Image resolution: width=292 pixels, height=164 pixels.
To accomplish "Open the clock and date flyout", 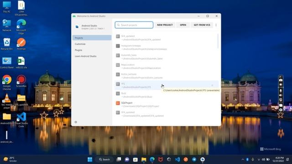I will pos(278,159).
